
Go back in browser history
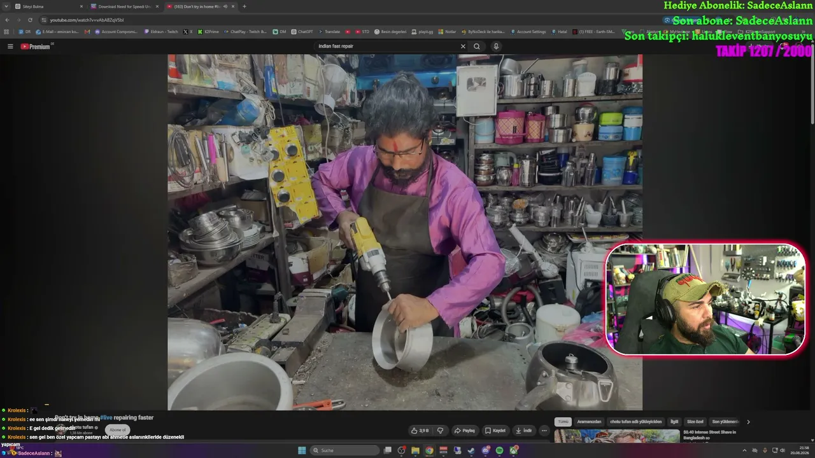(7, 20)
